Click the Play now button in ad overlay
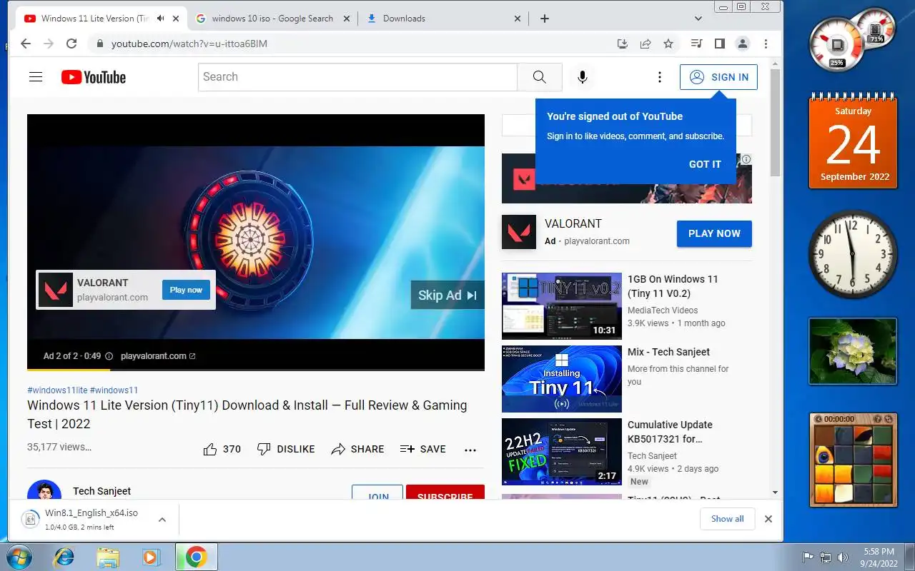 (186, 290)
